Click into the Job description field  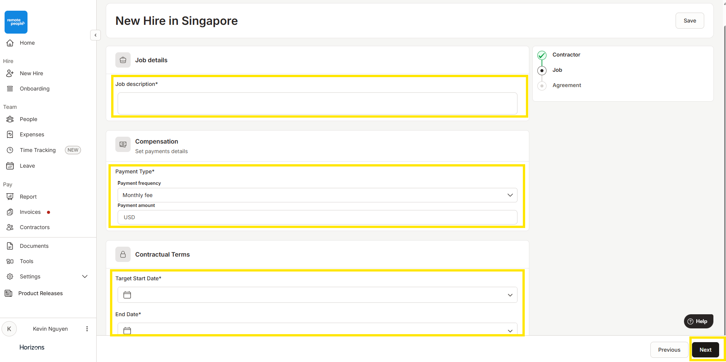point(317,103)
